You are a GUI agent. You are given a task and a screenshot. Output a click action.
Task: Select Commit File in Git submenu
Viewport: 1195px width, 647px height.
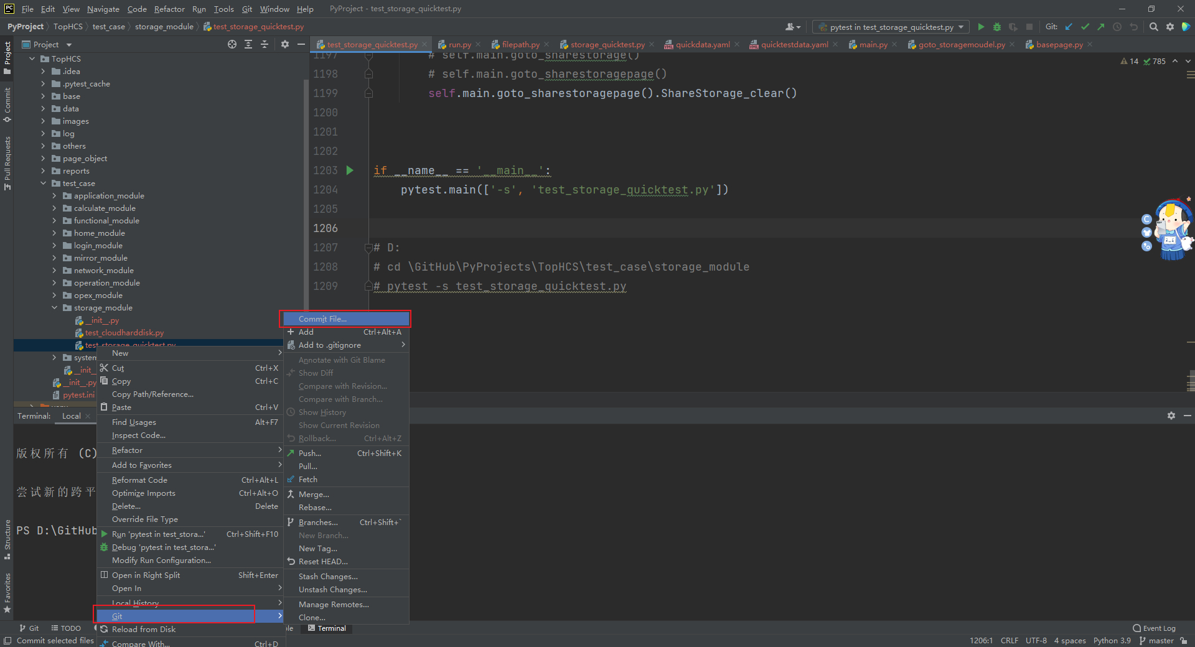click(346, 319)
